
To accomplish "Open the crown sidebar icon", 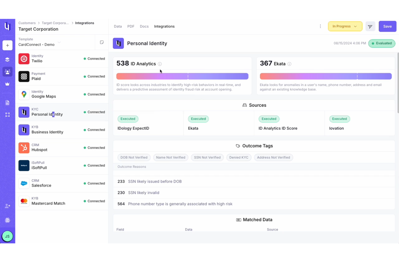I will [x=8, y=84].
